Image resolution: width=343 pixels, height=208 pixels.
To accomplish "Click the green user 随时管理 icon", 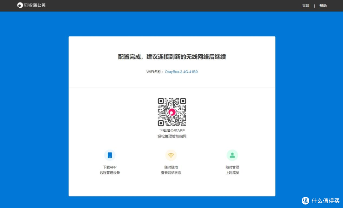I will tap(232, 155).
